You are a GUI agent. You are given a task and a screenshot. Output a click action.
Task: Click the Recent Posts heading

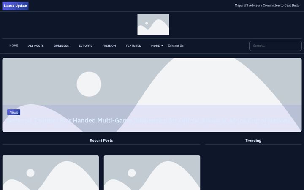click(x=101, y=141)
